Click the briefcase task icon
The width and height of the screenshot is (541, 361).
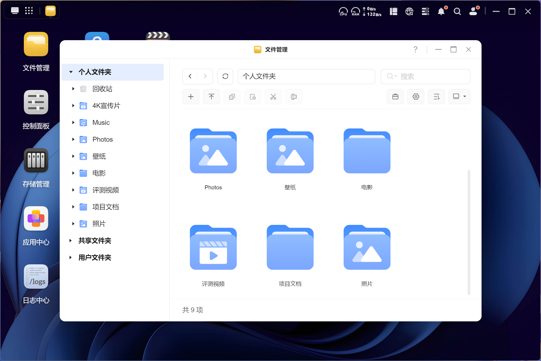(x=395, y=97)
